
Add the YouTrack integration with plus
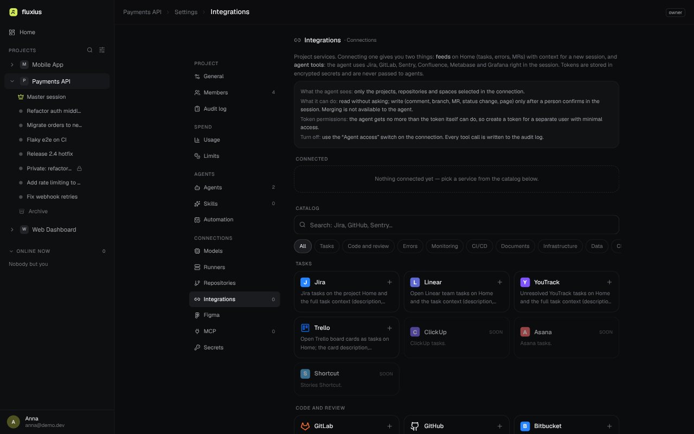point(609,282)
